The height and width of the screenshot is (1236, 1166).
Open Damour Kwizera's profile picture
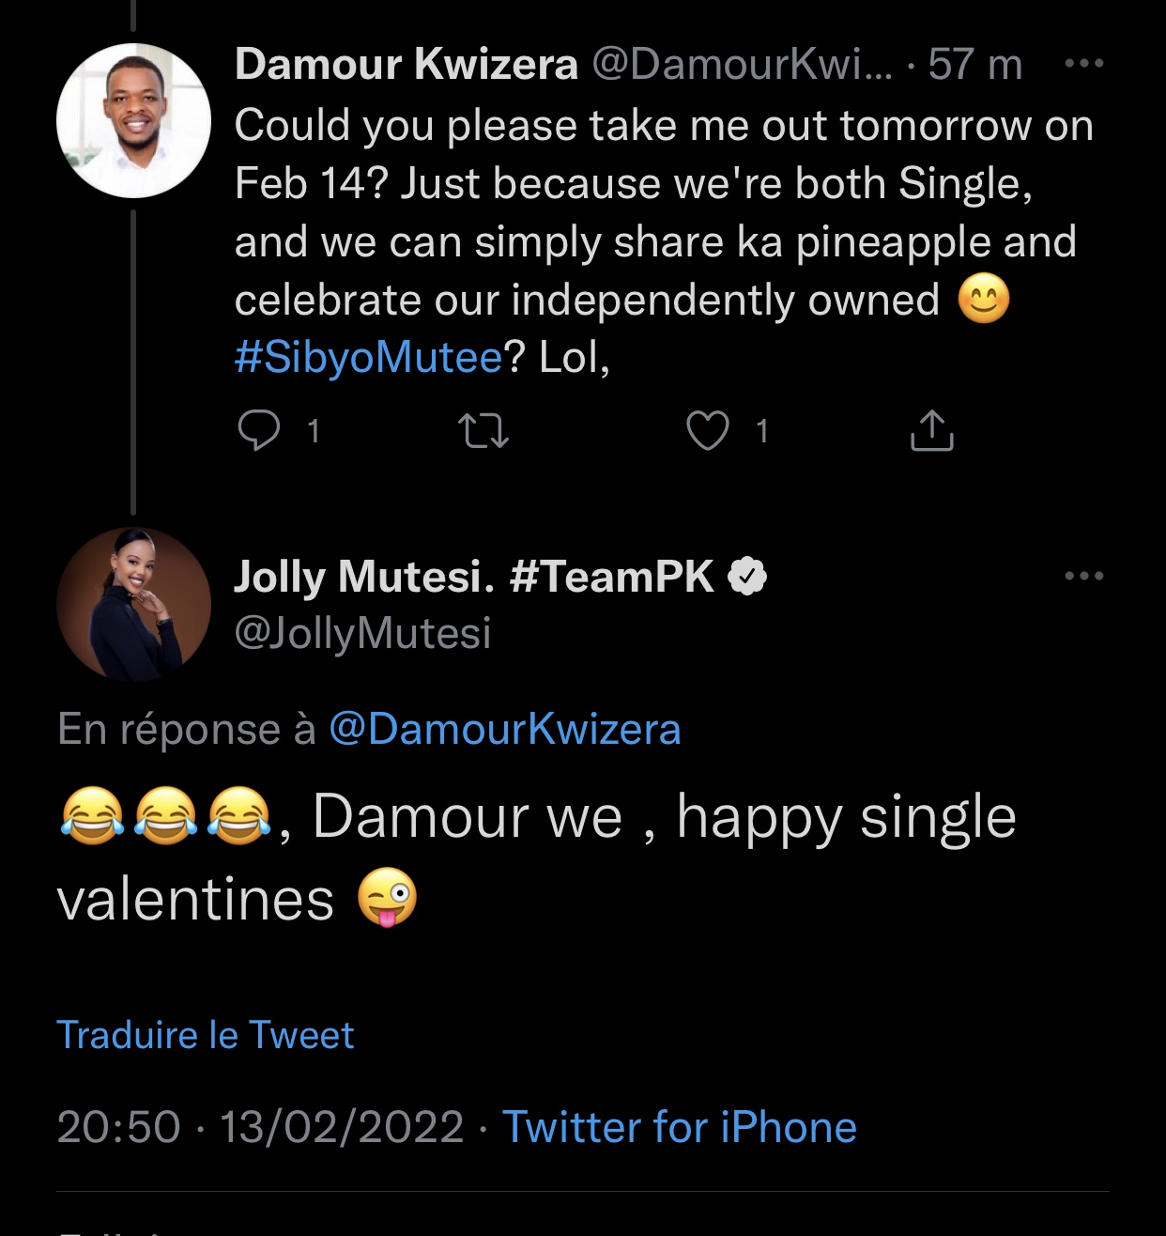pyautogui.click(x=133, y=120)
